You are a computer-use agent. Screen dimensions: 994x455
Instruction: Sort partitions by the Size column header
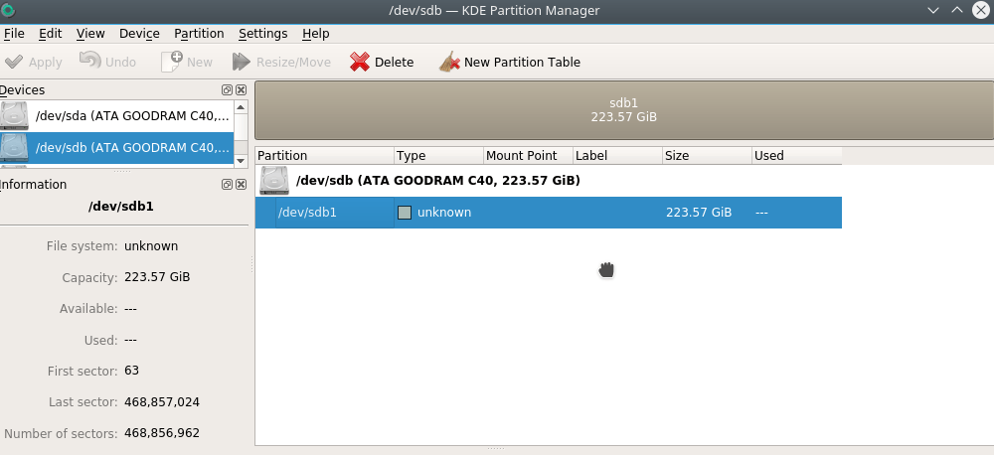coord(706,156)
